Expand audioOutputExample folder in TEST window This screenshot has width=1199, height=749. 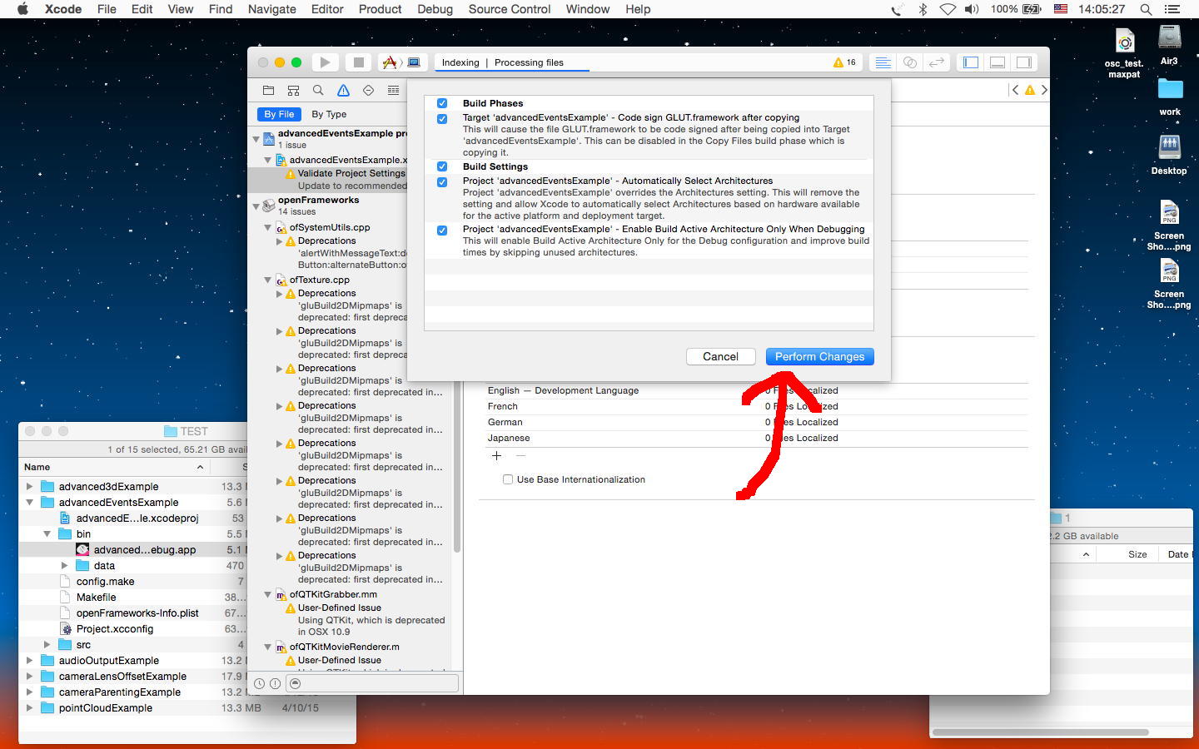(x=30, y=660)
